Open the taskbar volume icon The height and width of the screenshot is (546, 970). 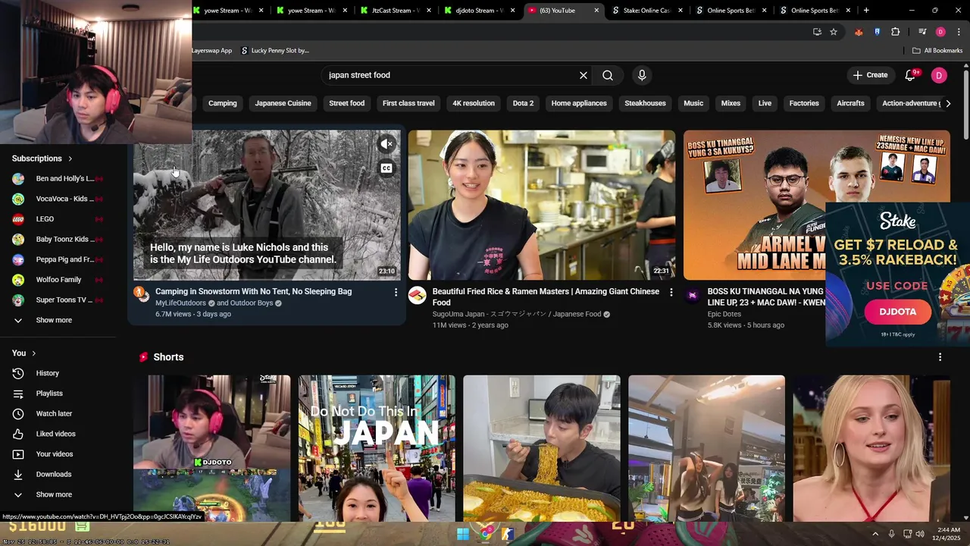pos(920,534)
